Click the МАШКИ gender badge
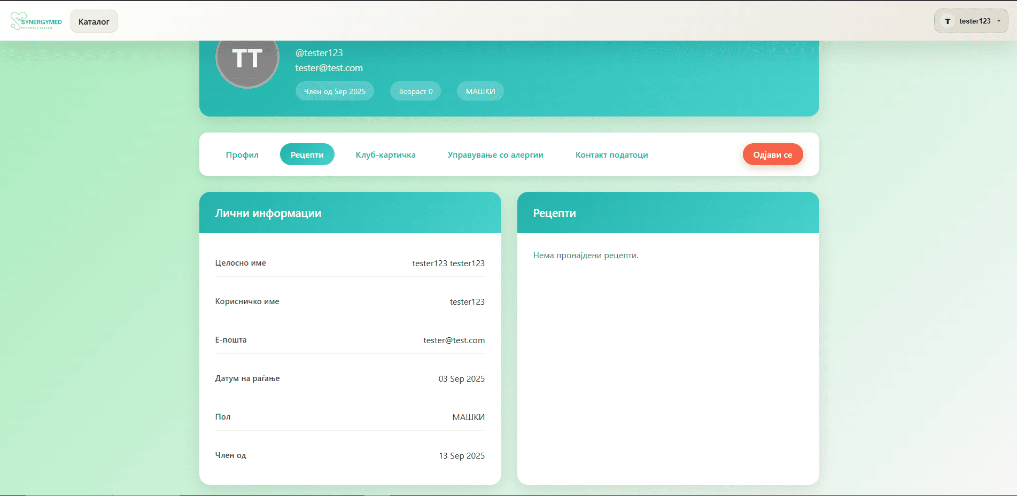 click(x=480, y=91)
